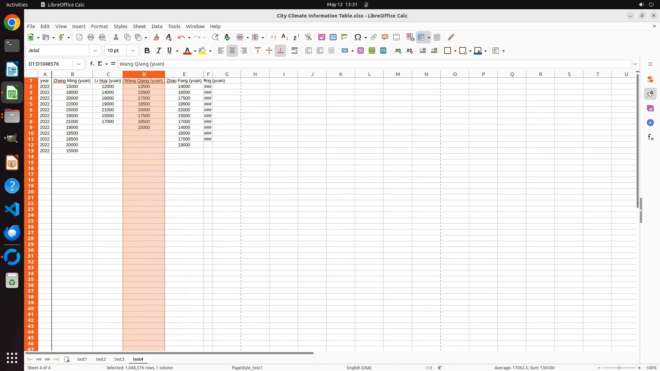660x371 pixels.
Task: Switch to the test2 sheet tab
Action: pyautogui.click(x=101, y=359)
